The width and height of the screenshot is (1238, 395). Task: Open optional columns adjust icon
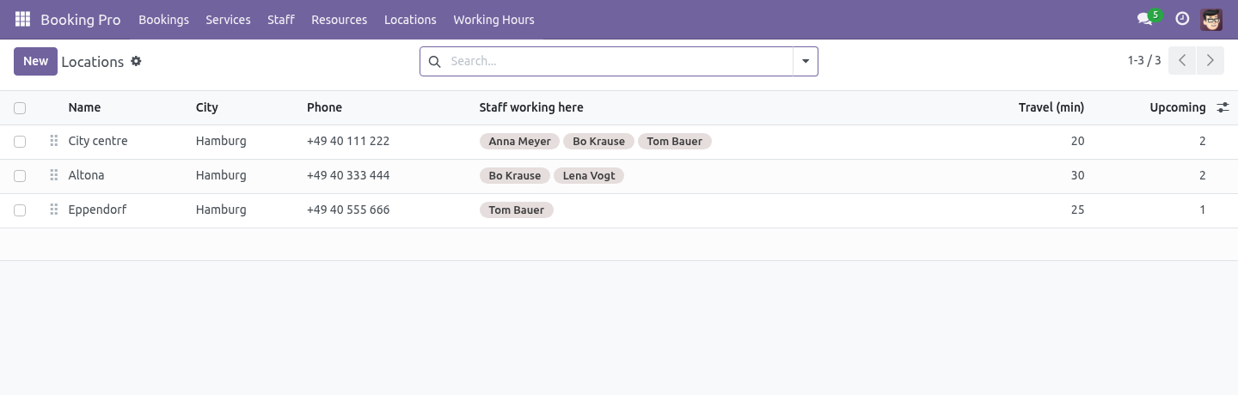coord(1223,107)
